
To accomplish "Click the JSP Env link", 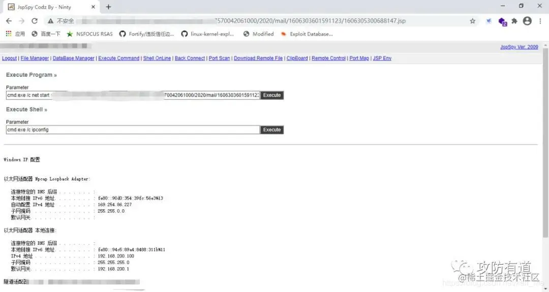I will pos(382,58).
